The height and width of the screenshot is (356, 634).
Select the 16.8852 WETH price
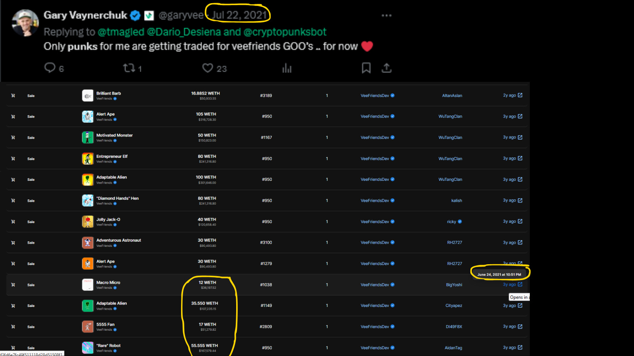click(x=205, y=93)
